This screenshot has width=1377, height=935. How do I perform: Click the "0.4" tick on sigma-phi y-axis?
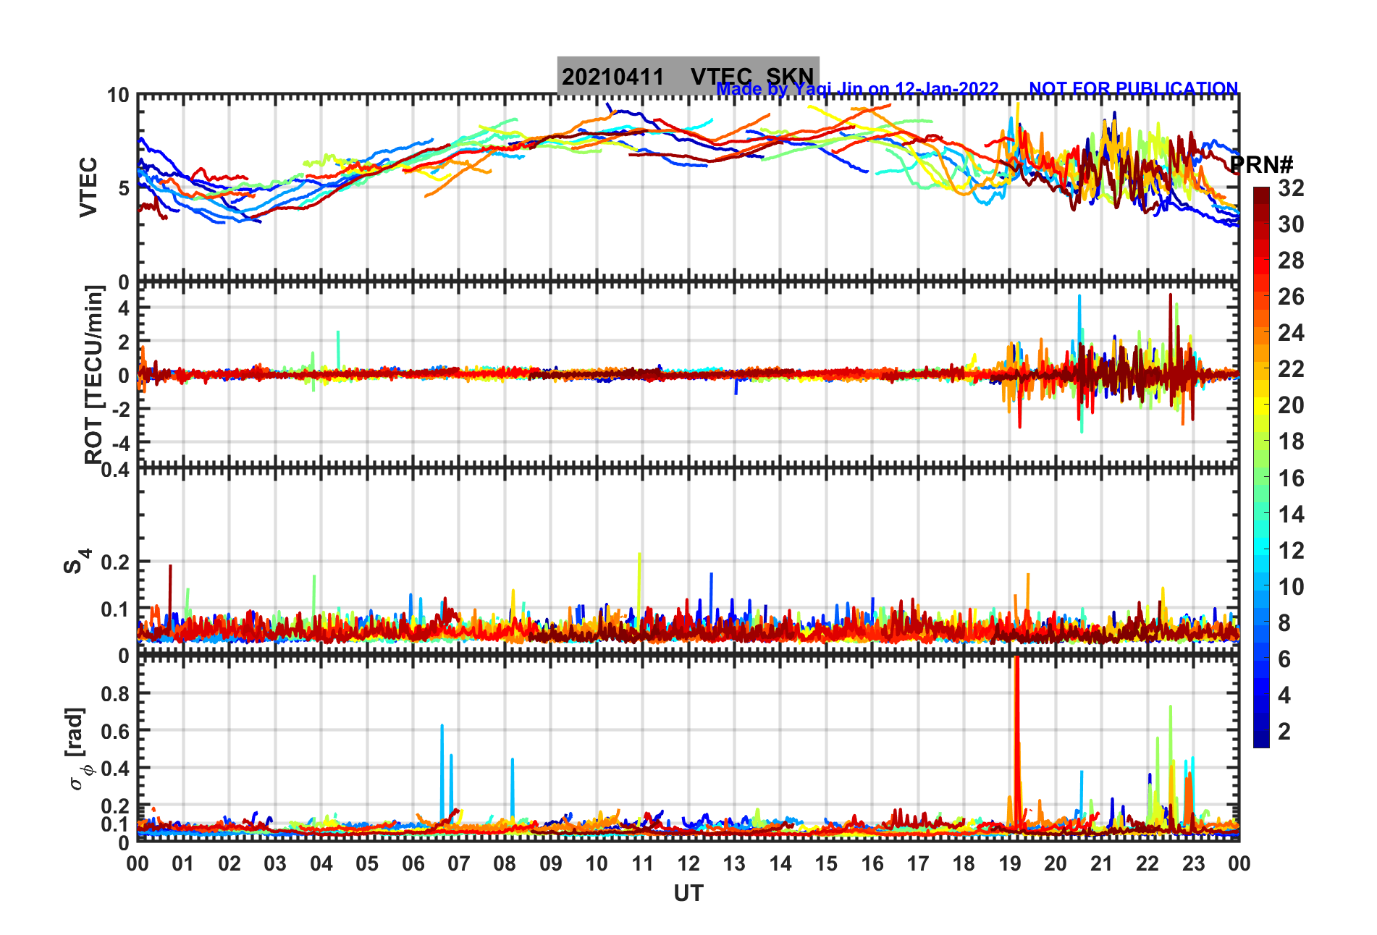(116, 769)
